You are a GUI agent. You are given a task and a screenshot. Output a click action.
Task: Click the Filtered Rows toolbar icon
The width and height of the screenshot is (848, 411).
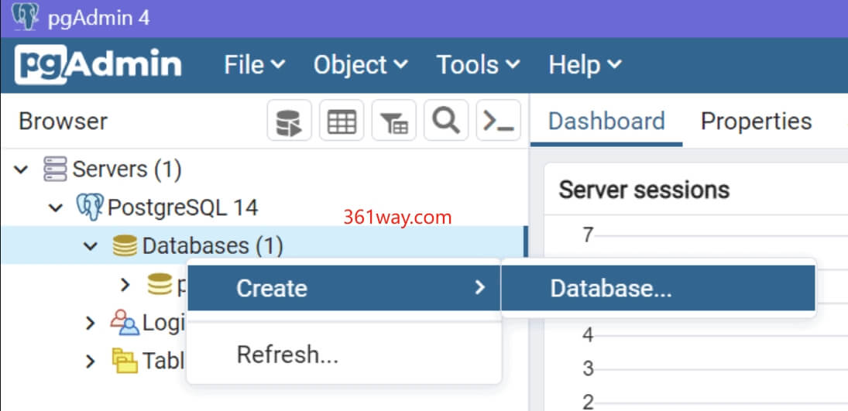pyautogui.click(x=393, y=121)
